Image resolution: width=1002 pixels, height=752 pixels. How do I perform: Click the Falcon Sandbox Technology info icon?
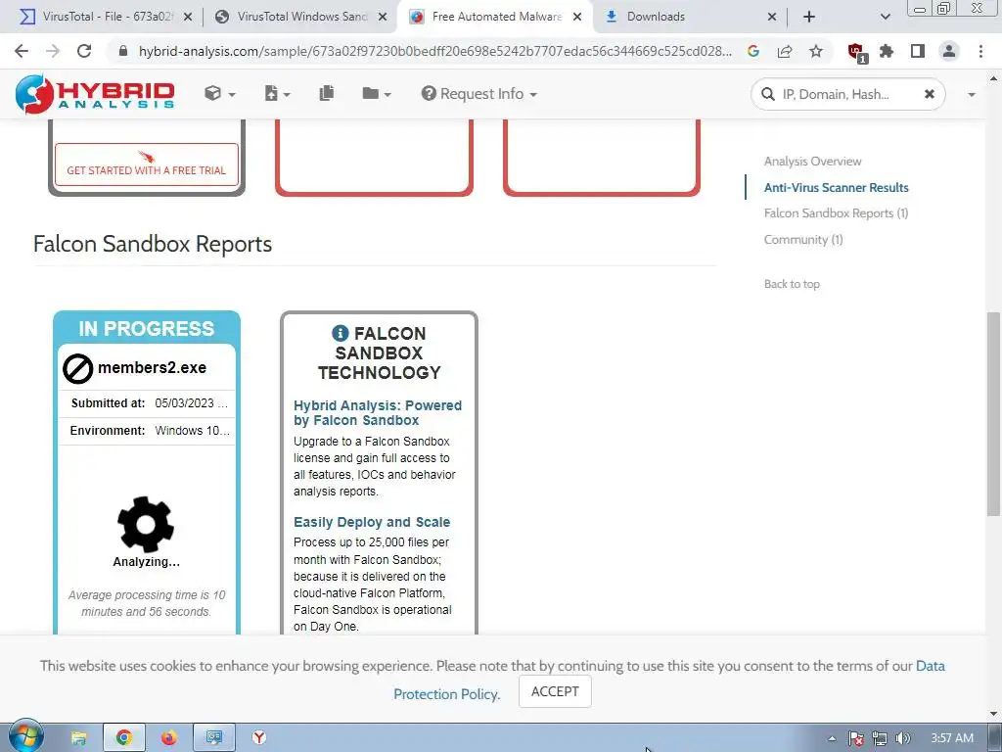[x=340, y=333]
